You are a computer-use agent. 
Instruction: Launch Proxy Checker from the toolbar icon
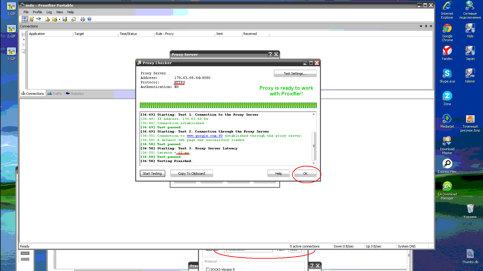click(74, 19)
